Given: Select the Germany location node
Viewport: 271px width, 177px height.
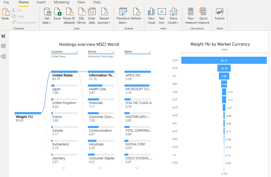Looking at the screenshot, I should coord(65,159).
